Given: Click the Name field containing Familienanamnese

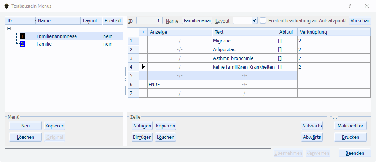Looking at the screenshot, I should [x=197, y=21].
